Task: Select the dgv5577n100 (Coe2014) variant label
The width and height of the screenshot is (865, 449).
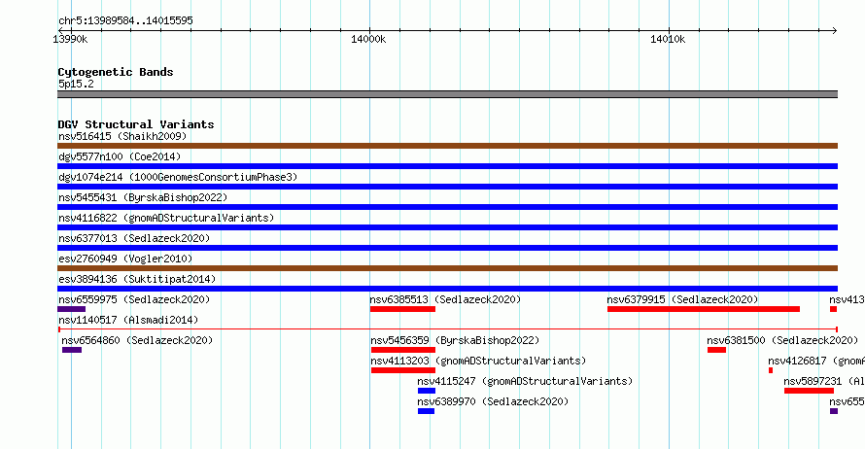Action: [x=120, y=156]
